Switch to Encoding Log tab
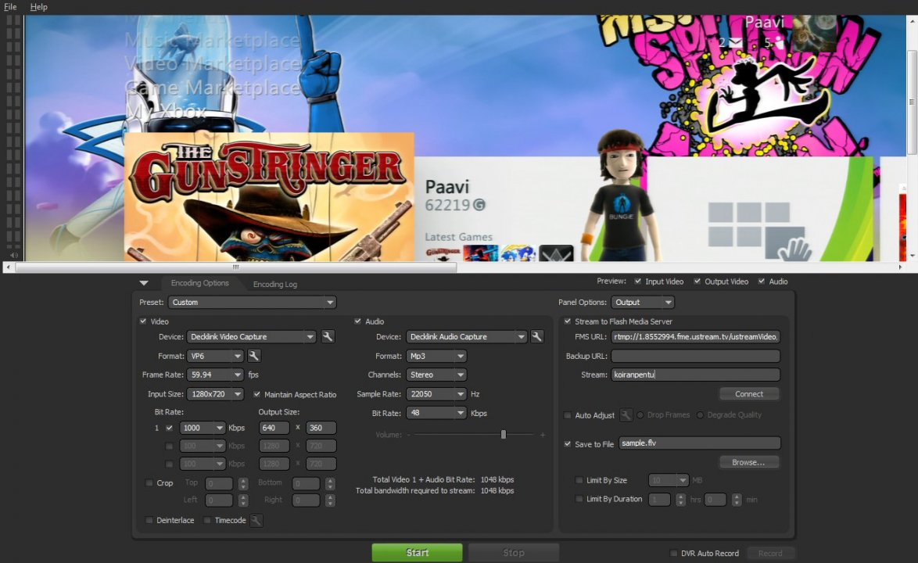Image resolution: width=918 pixels, height=563 pixels. pos(275,285)
